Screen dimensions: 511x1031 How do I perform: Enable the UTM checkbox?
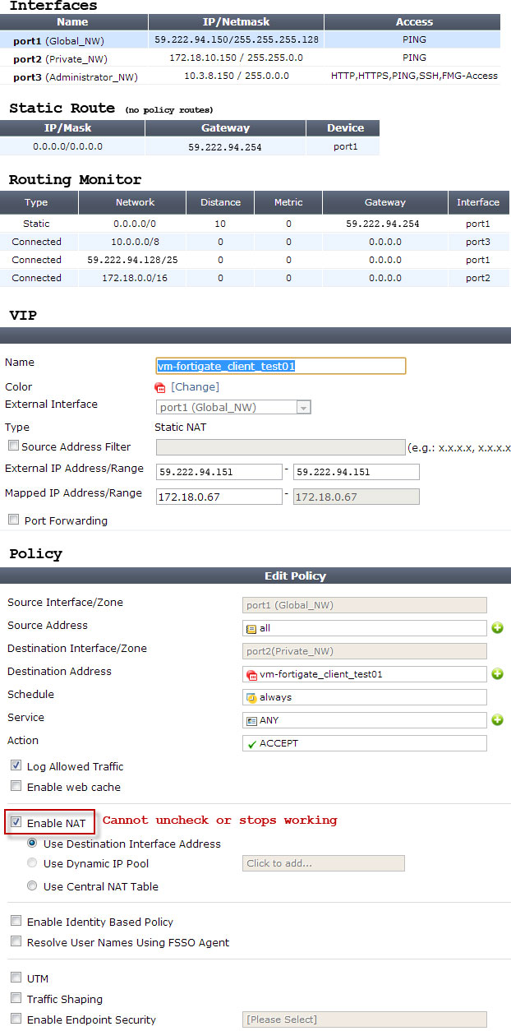[16, 978]
